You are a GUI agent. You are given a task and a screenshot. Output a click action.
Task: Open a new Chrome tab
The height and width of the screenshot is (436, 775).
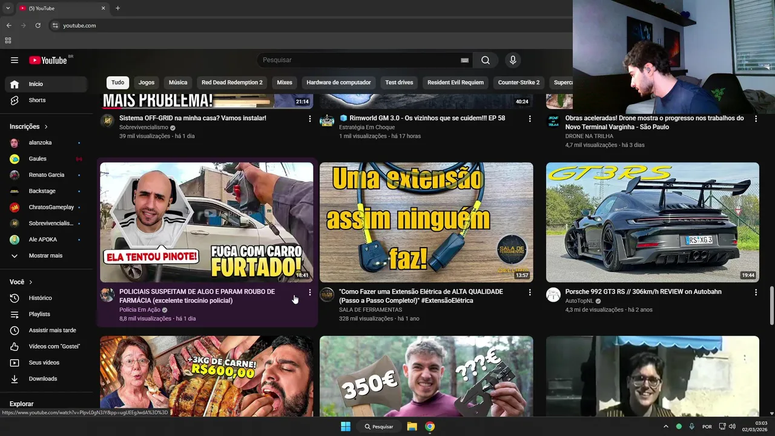pos(117,8)
